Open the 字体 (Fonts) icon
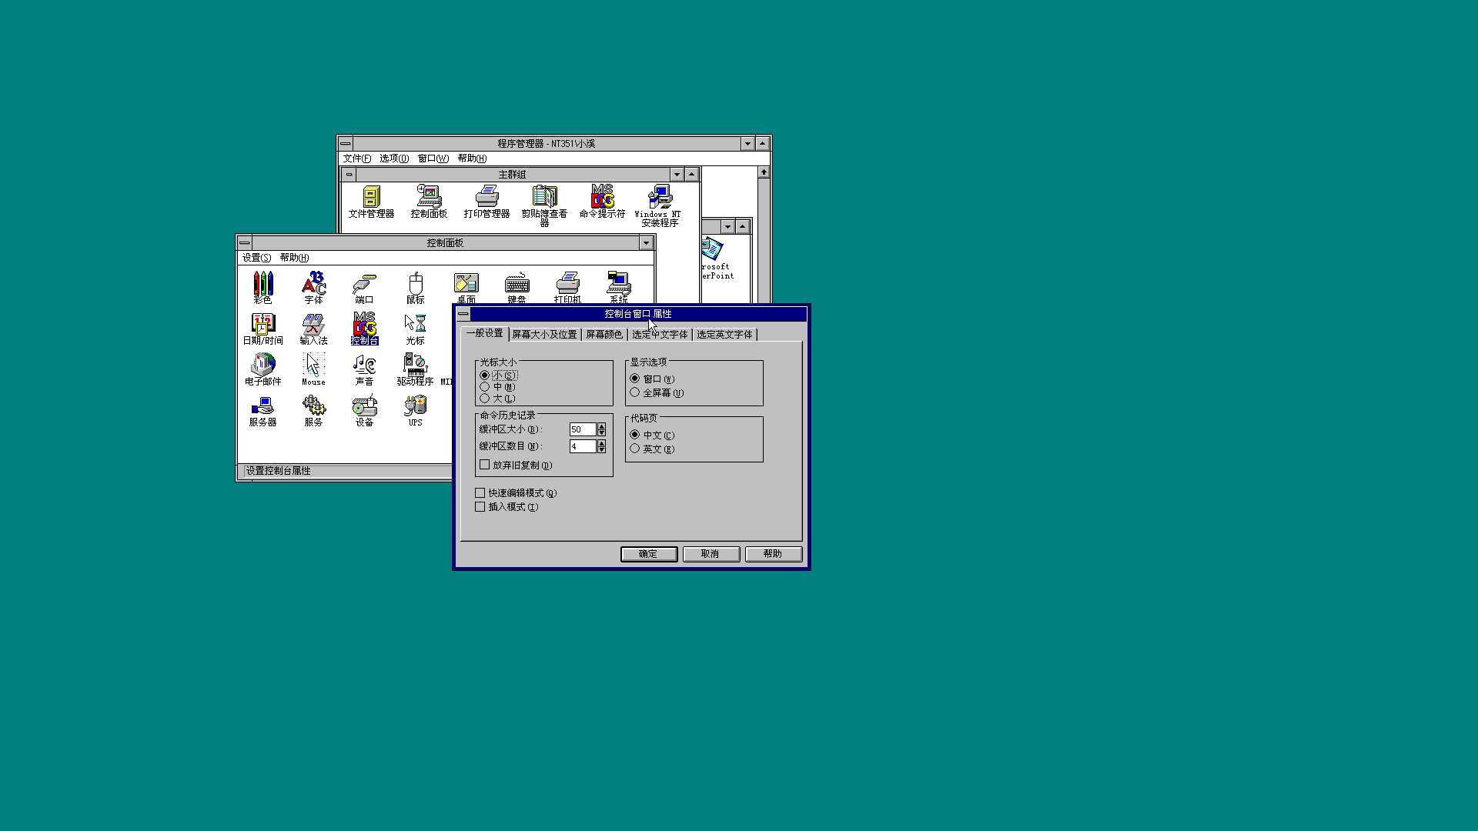The image size is (1478, 831). [x=313, y=283]
